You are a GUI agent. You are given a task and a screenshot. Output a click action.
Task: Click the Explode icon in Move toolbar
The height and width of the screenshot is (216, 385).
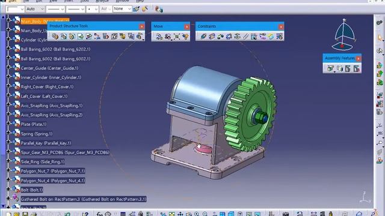point(177,37)
